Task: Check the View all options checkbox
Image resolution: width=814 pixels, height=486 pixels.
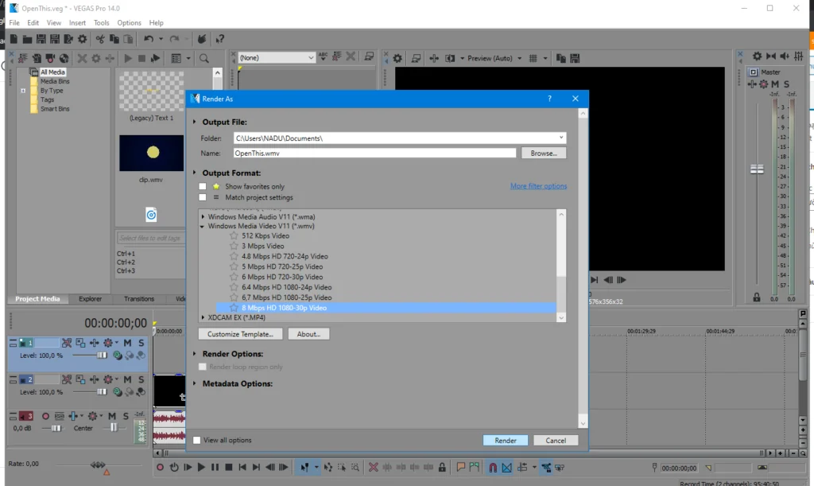Action: click(197, 440)
